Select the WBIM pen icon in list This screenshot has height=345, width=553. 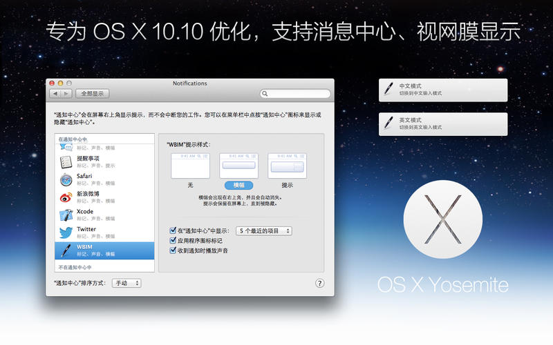coord(66,250)
